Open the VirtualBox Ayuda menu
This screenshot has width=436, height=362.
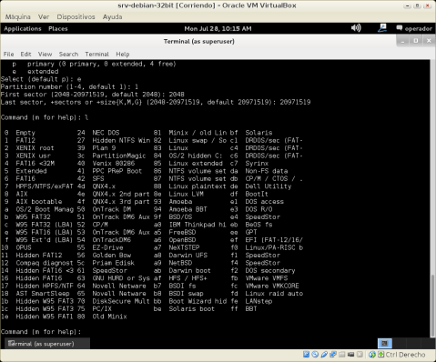point(112,16)
